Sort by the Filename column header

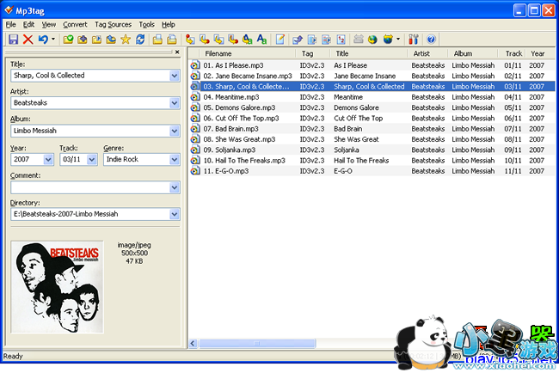click(218, 53)
